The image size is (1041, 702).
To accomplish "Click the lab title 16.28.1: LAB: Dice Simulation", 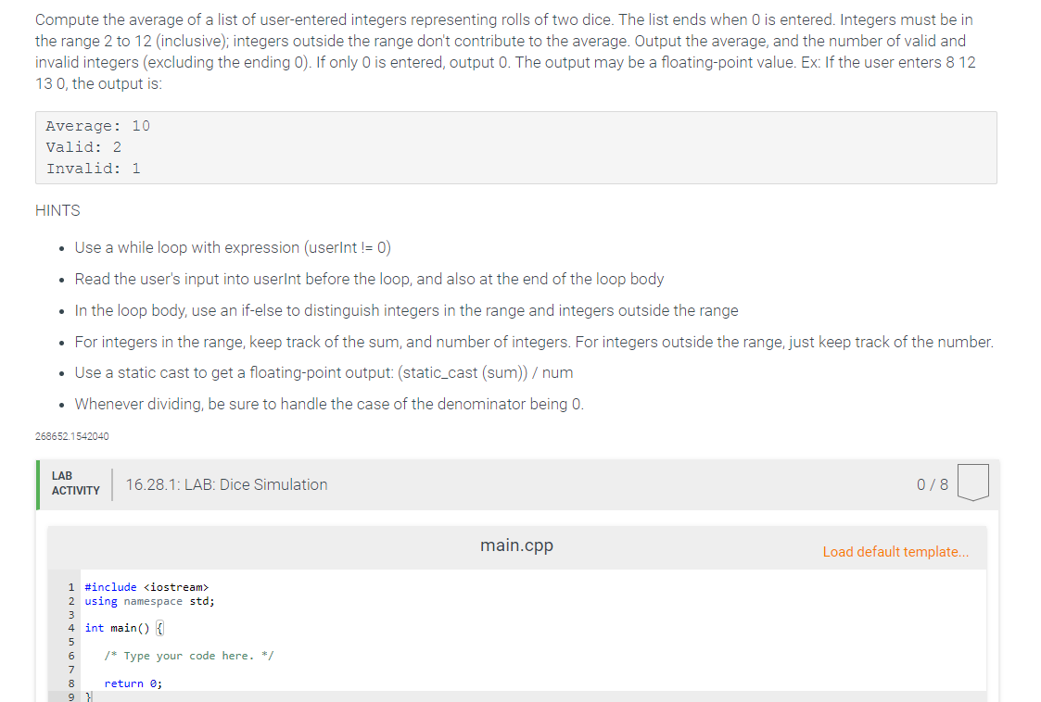I will [225, 483].
